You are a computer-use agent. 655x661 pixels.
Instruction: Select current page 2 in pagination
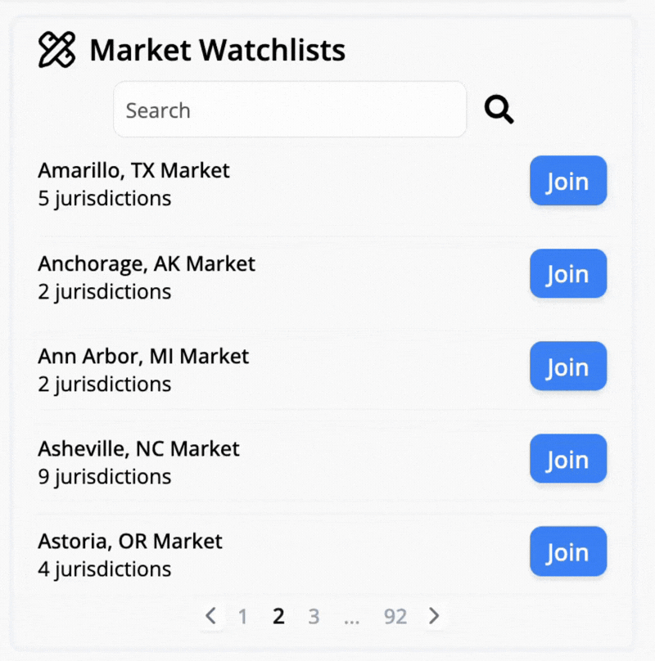pos(278,616)
